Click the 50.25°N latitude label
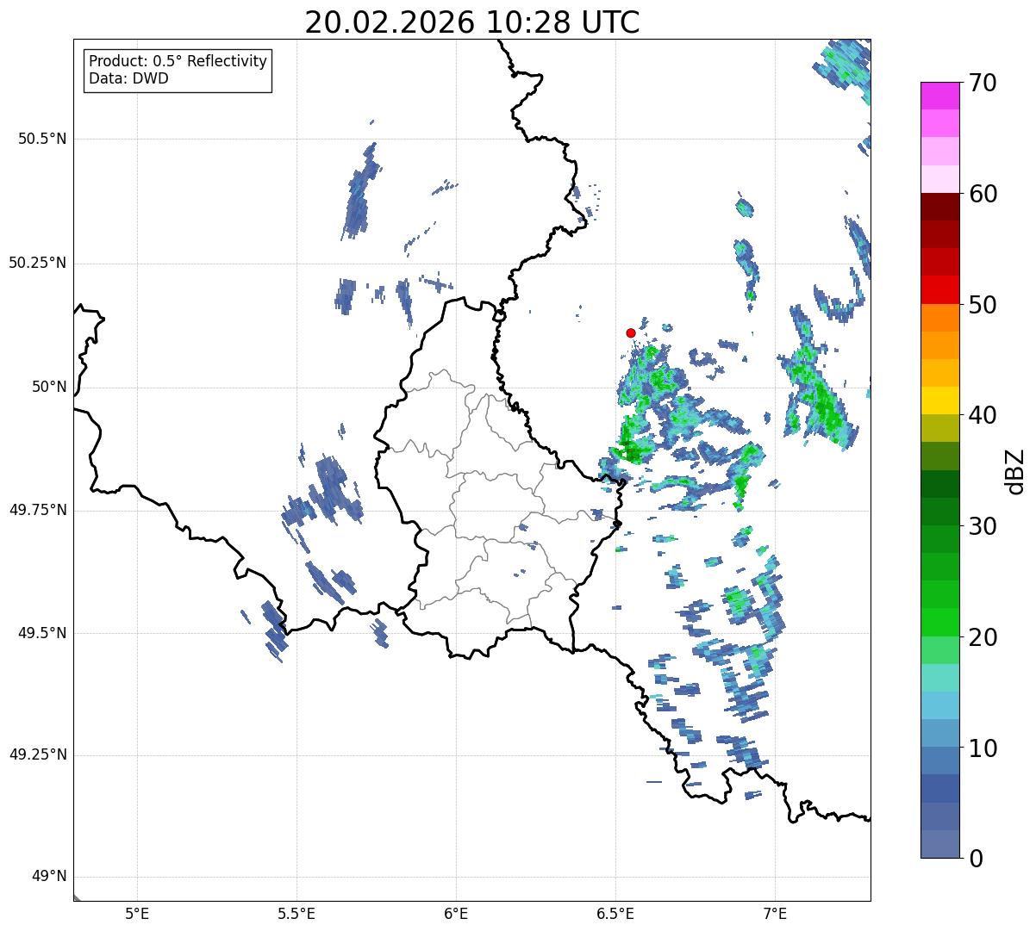The image size is (1036, 931). pyautogui.click(x=37, y=263)
